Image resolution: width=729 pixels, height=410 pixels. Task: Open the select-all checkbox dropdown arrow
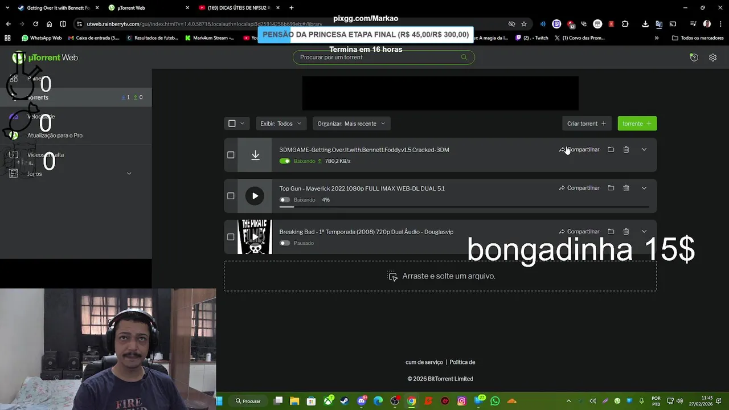pos(242,124)
